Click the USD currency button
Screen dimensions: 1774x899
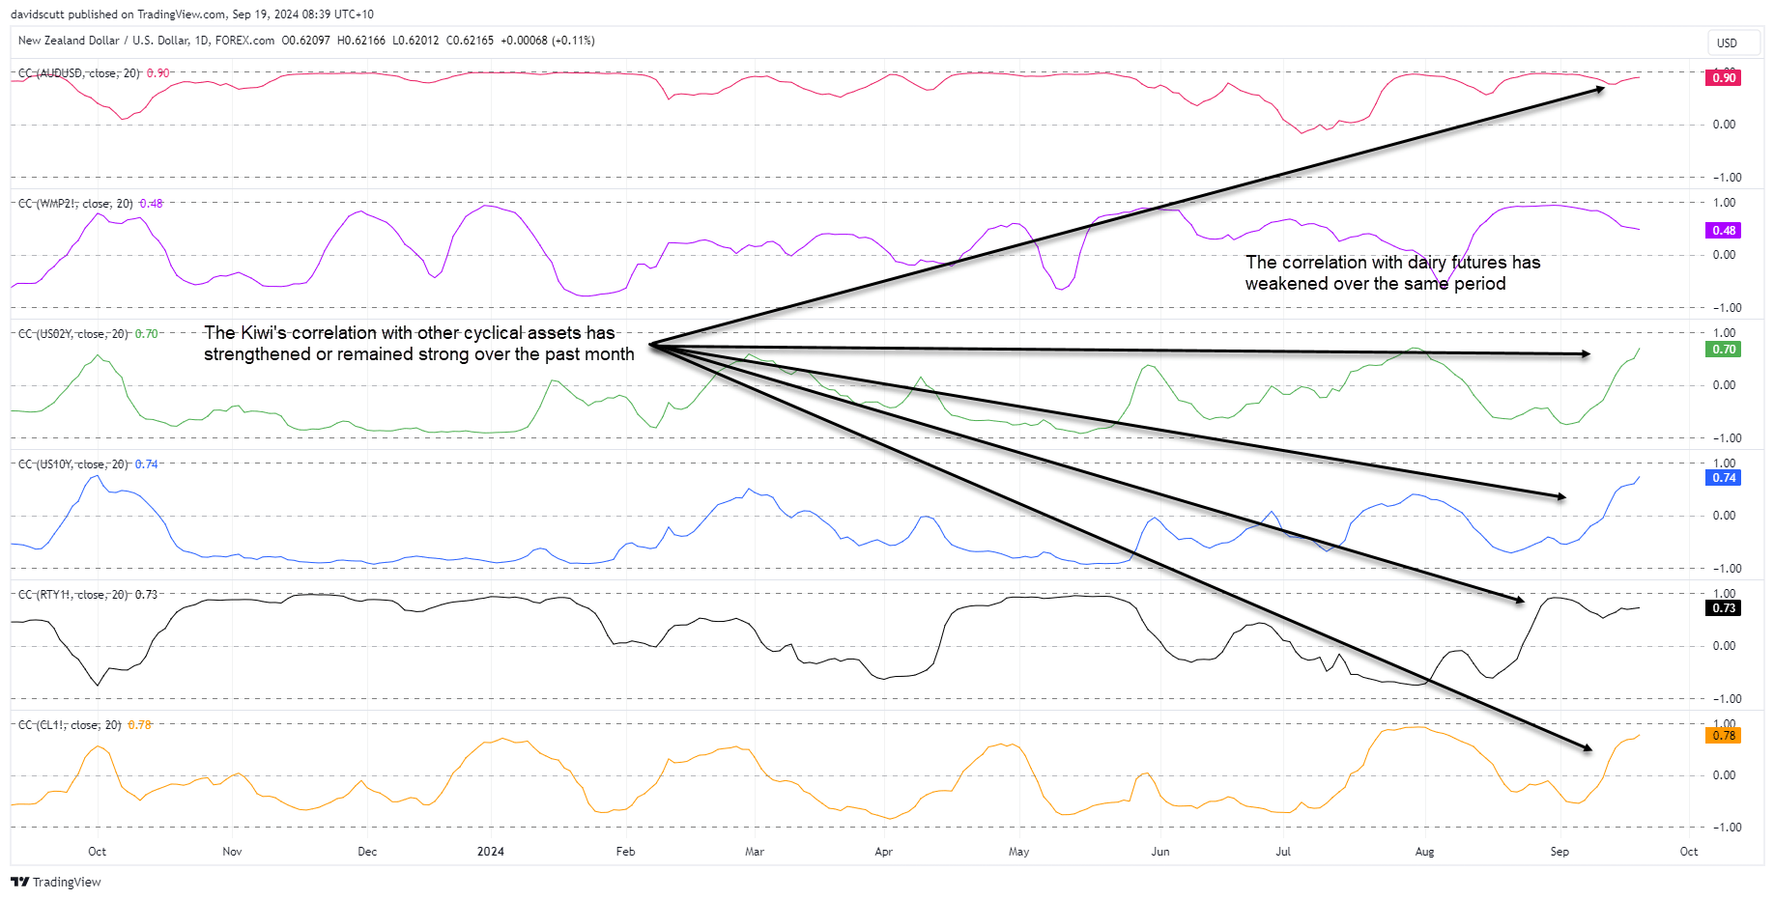coord(1733,43)
